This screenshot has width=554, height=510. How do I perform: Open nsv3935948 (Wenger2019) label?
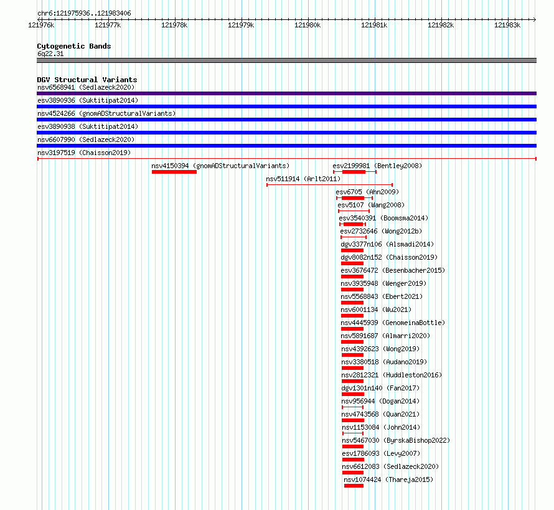click(x=383, y=283)
